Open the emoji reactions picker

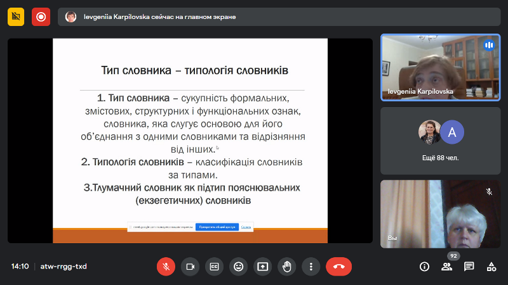tap(238, 267)
